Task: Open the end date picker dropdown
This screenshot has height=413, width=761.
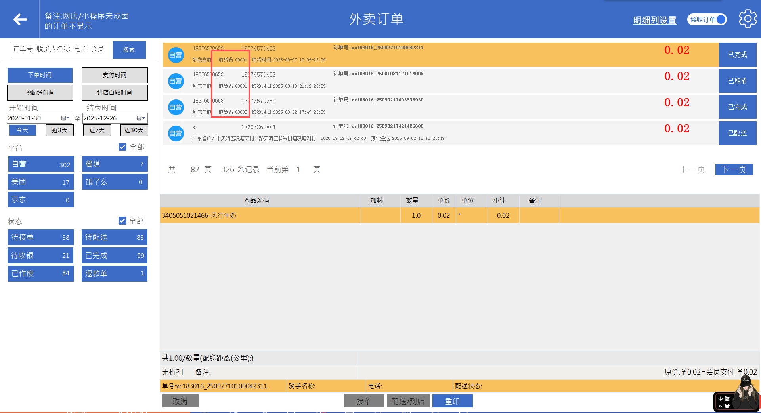Action: [x=141, y=118]
